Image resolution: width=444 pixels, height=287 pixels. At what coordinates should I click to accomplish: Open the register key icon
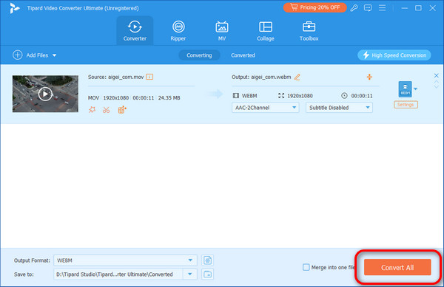354,8
